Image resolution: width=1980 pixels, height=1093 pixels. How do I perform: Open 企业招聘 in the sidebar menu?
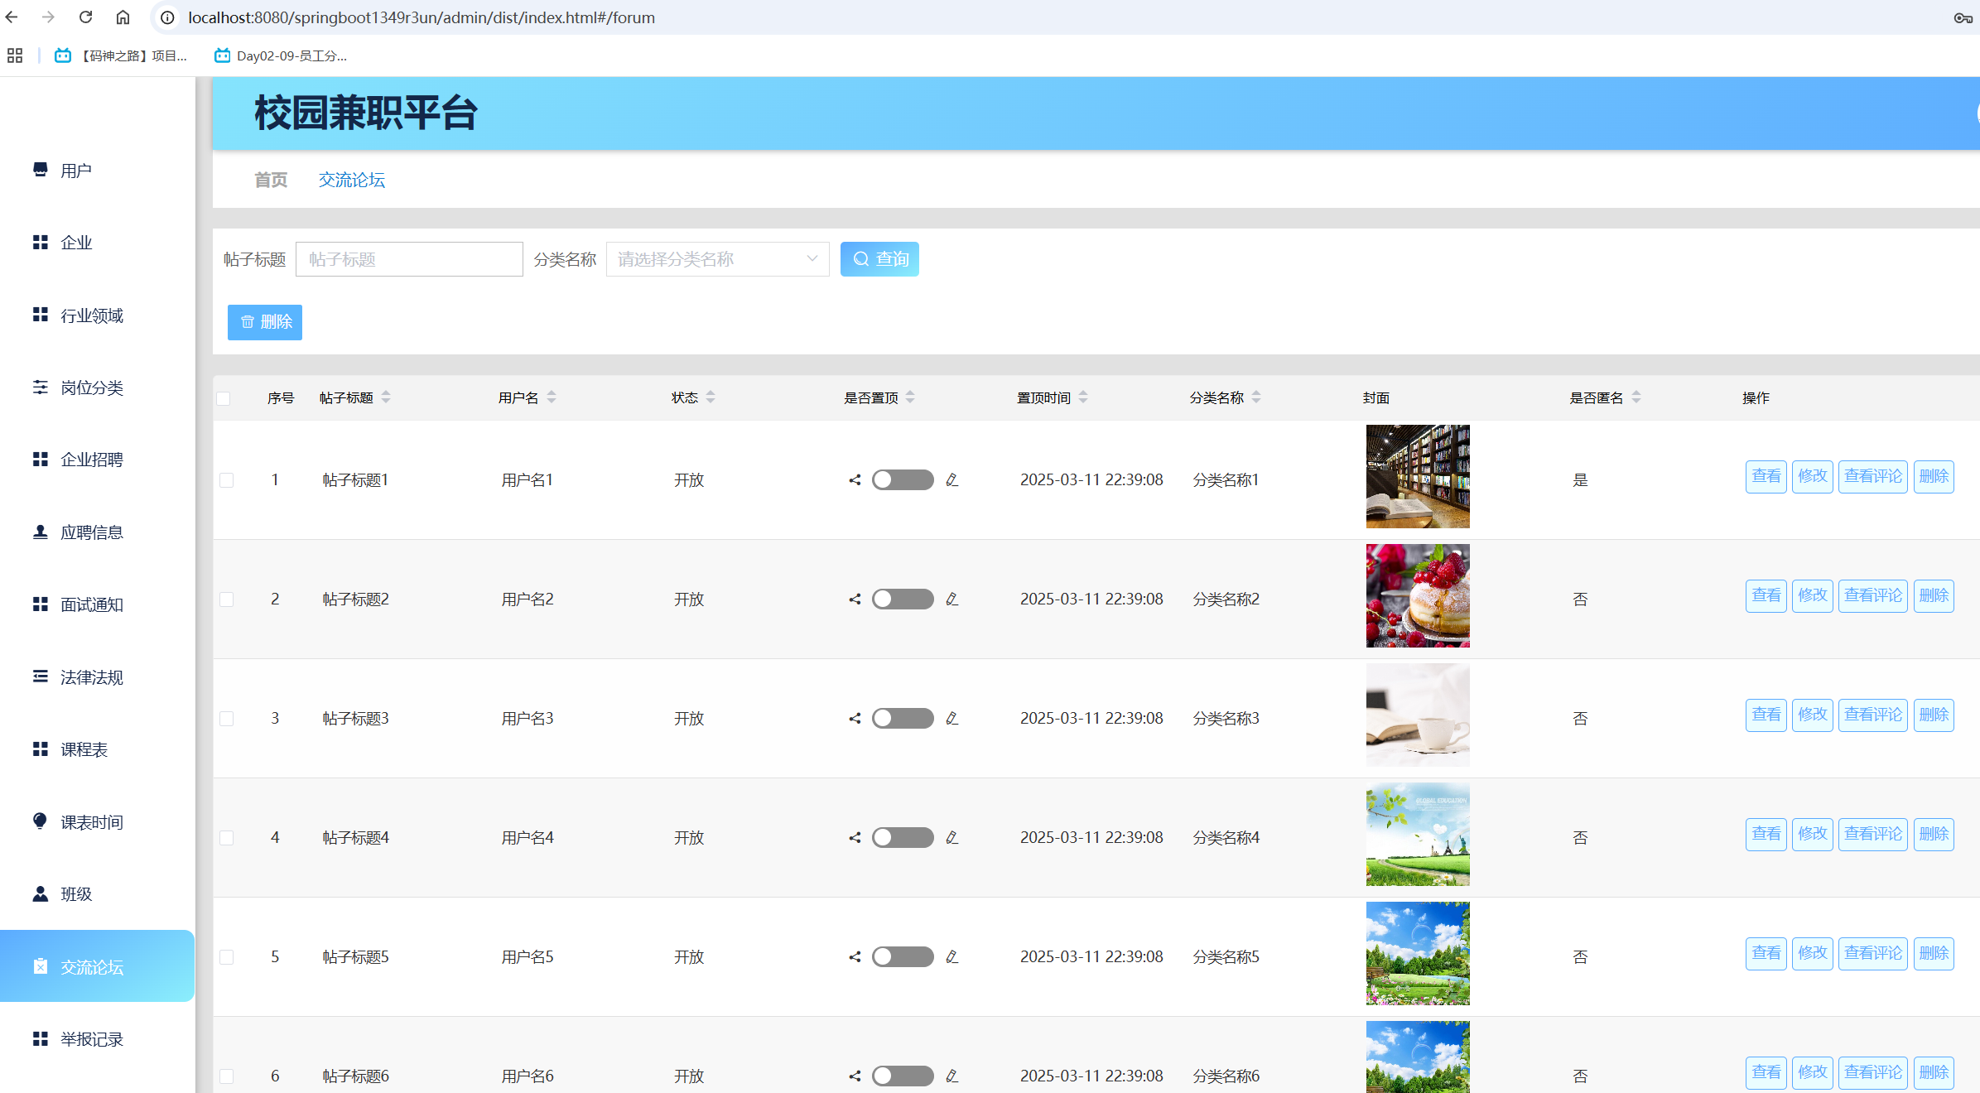coord(91,460)
